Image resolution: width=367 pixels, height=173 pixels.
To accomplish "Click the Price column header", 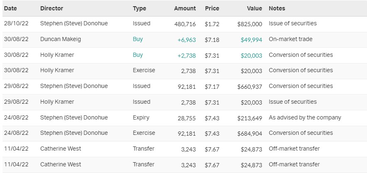I will 212,8.
